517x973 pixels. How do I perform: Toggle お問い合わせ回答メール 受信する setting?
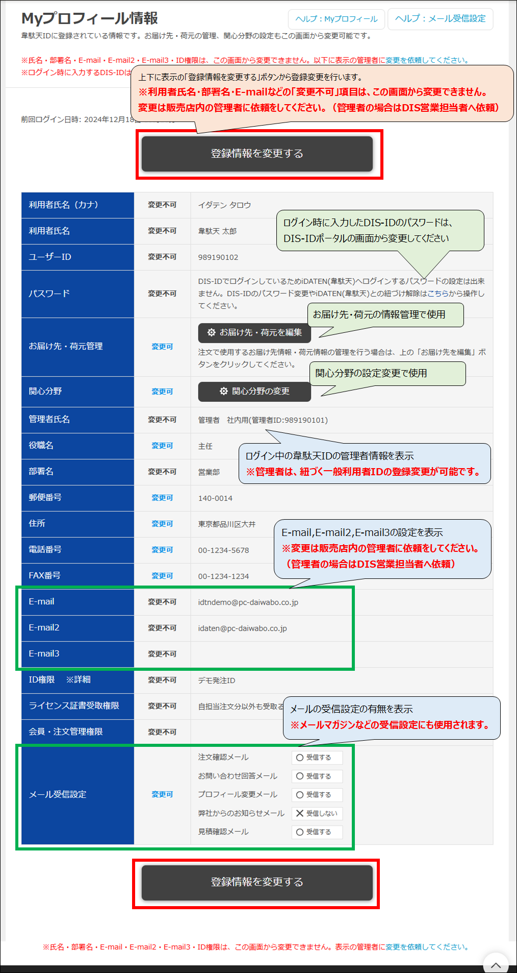click(317, 776)
